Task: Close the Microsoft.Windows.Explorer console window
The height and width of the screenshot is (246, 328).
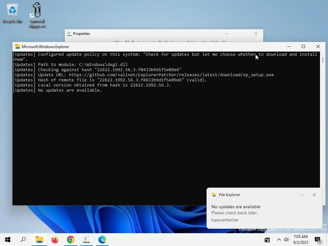Action: pyautogui.click(x=318, y=47)
